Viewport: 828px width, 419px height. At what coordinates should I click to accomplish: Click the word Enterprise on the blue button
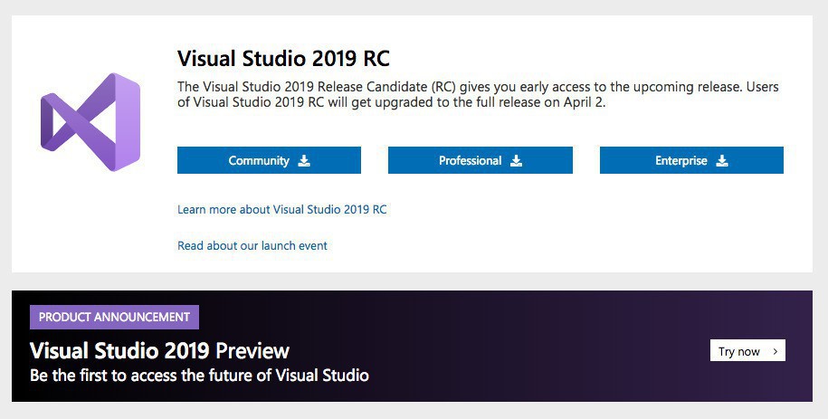point(681,161)
